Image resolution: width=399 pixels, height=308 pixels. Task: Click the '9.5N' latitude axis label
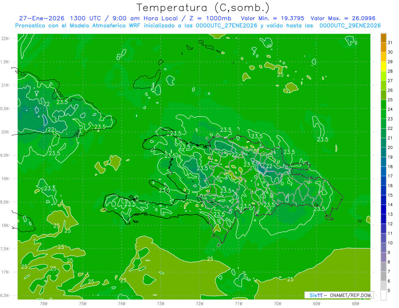pyautogui.click(x=5, y=155)
